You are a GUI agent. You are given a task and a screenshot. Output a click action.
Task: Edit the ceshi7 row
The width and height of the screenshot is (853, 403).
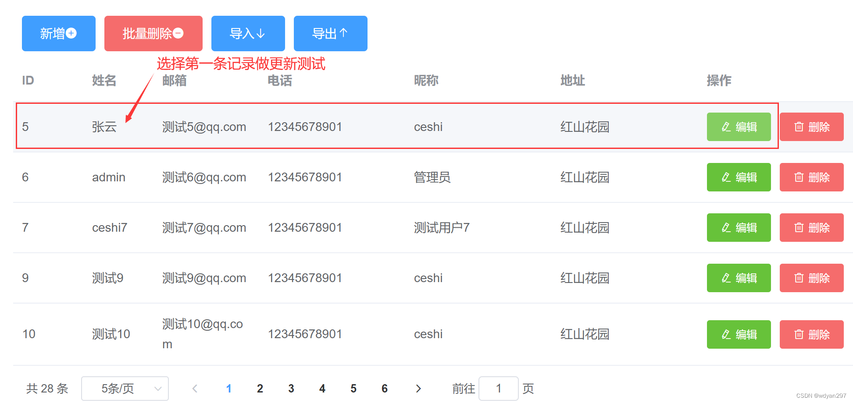(739, 228)
